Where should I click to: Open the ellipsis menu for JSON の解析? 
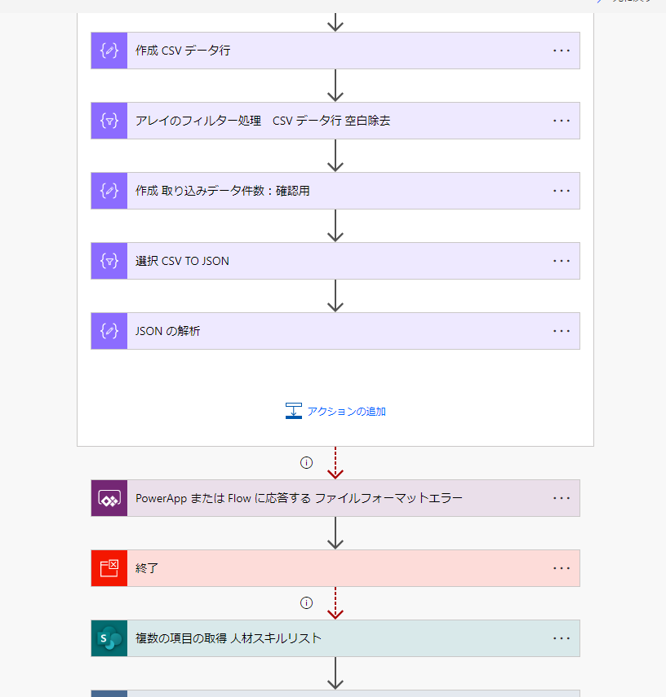tap(562, 332)
